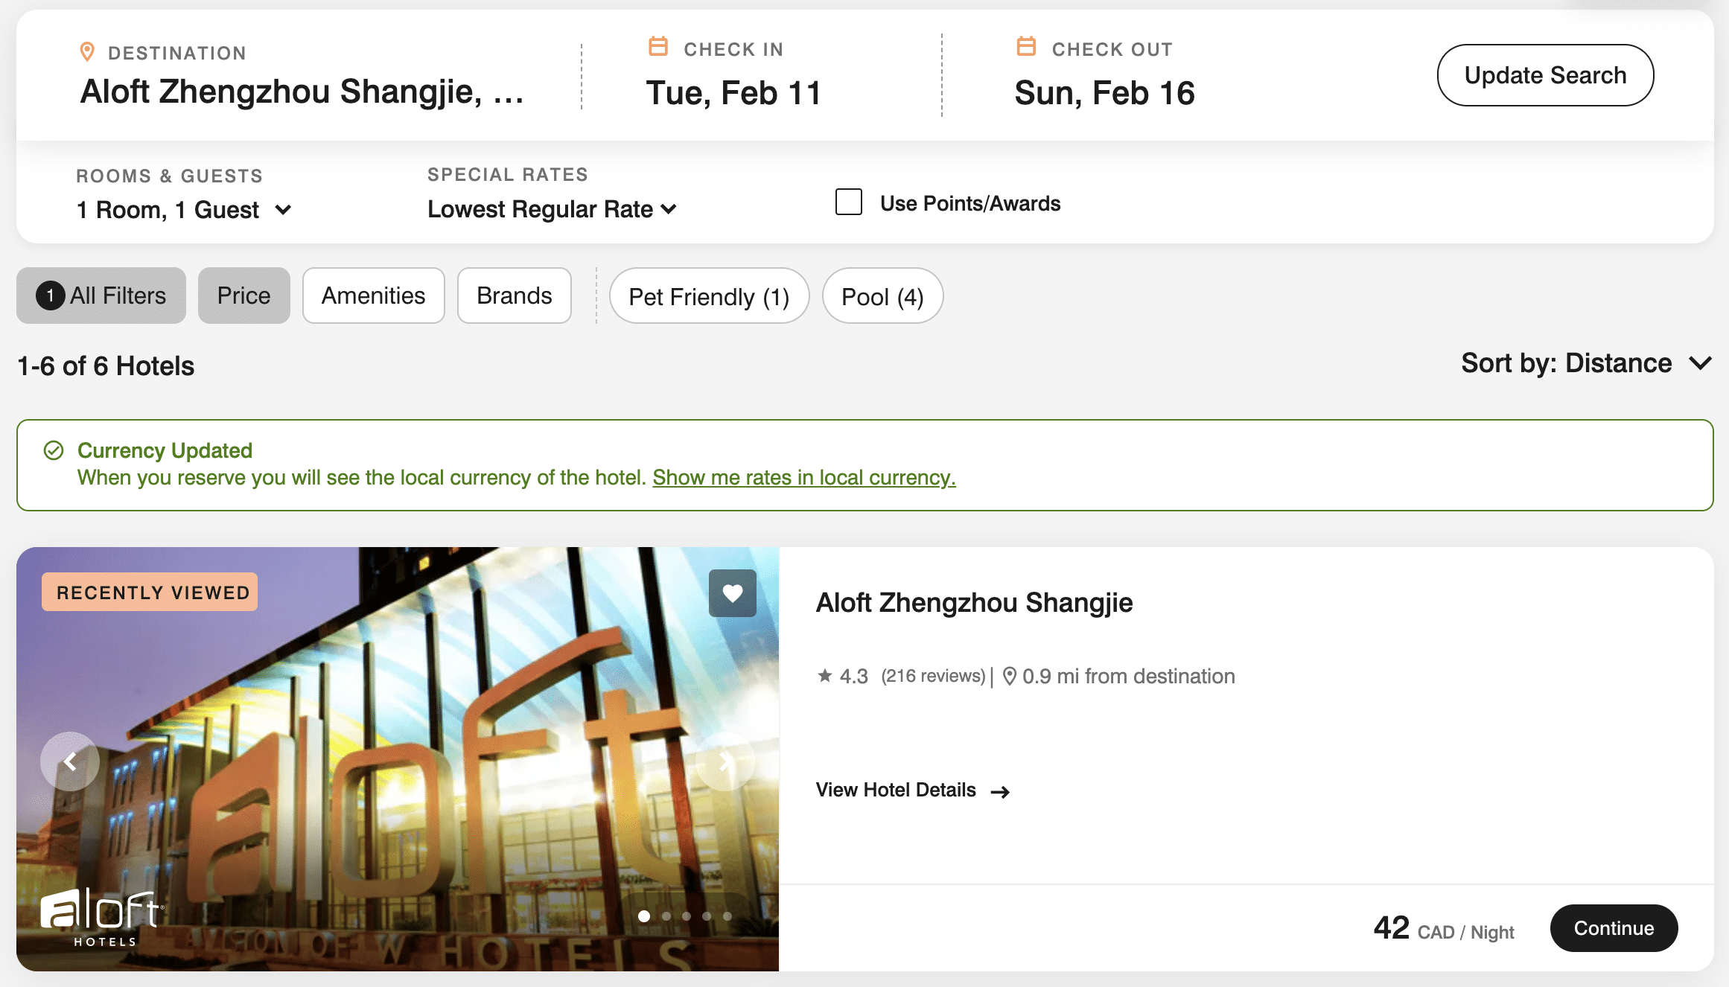Toggle the Pool (4) filter
Screen dimensions: 1729x987
882,296
